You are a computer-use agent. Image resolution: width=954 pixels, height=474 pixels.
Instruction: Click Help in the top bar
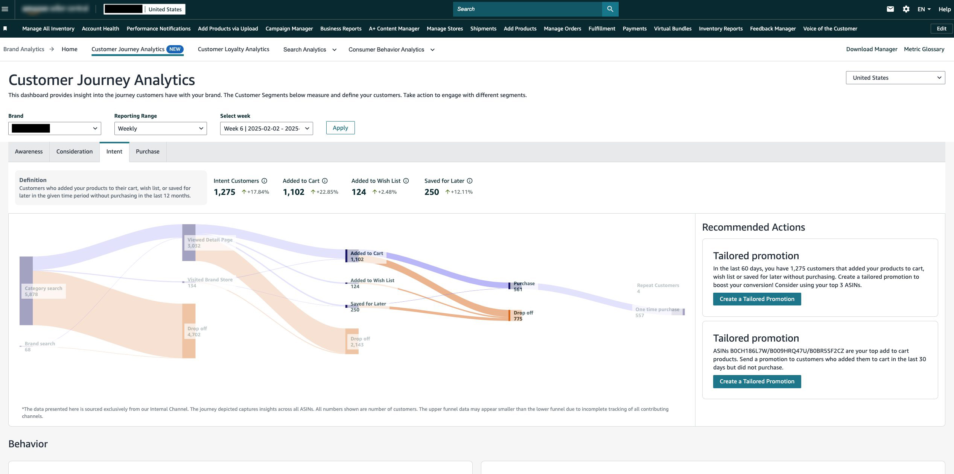pyautogui.click(x=945, y=9)
